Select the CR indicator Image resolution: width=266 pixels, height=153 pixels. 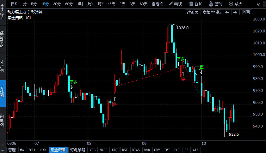tap(186, 150)
